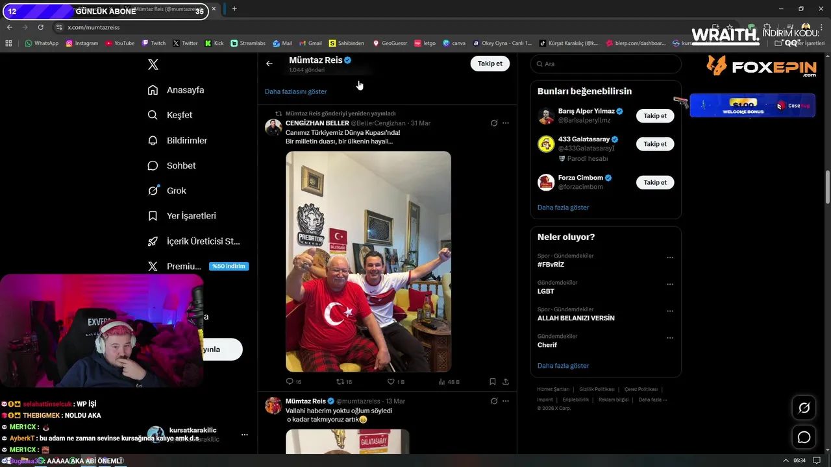Viewport: 831px width, 467px height.
Task: Open Barış Alper Yılmaz profile
Action: point(586,112)
